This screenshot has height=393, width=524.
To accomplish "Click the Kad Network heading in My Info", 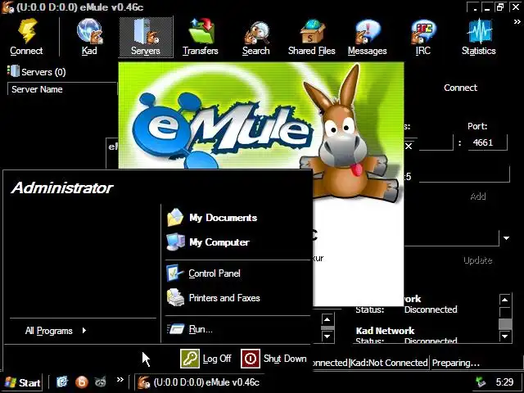I will point(385,331).
